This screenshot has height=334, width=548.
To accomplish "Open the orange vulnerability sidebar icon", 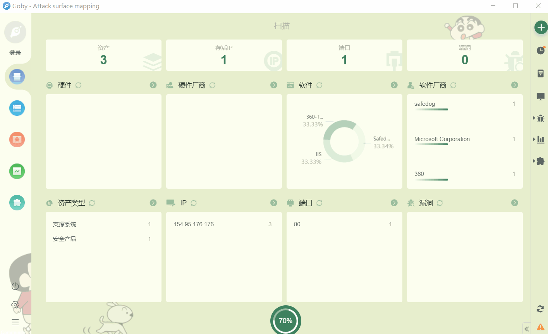I will coord(17,139).
